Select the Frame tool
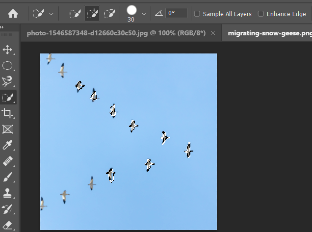 pos(7,129)
